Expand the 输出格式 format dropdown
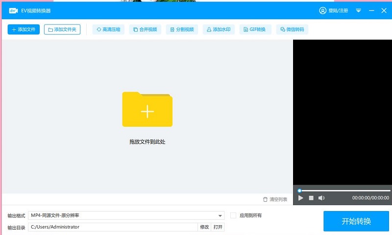The image size is (392, 235). (220, 215)
